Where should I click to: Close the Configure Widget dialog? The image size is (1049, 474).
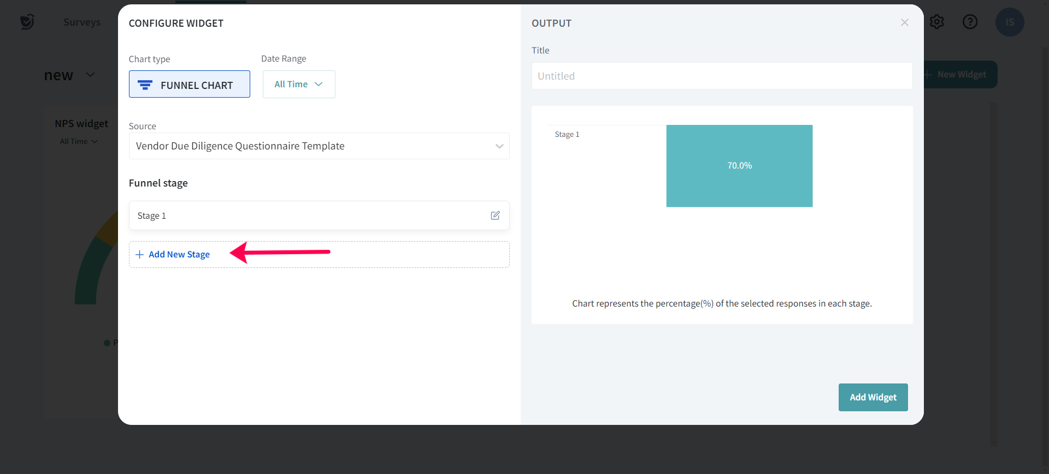[904, 22]
